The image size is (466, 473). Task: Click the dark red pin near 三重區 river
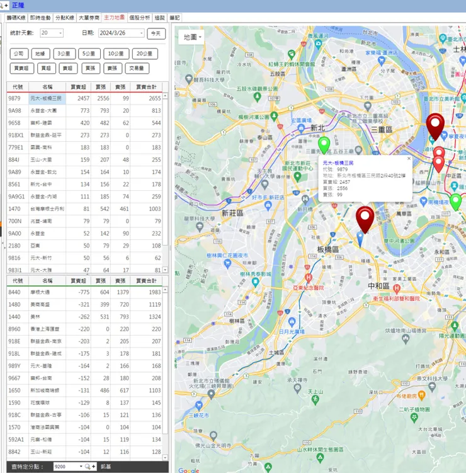coord(435,125)
